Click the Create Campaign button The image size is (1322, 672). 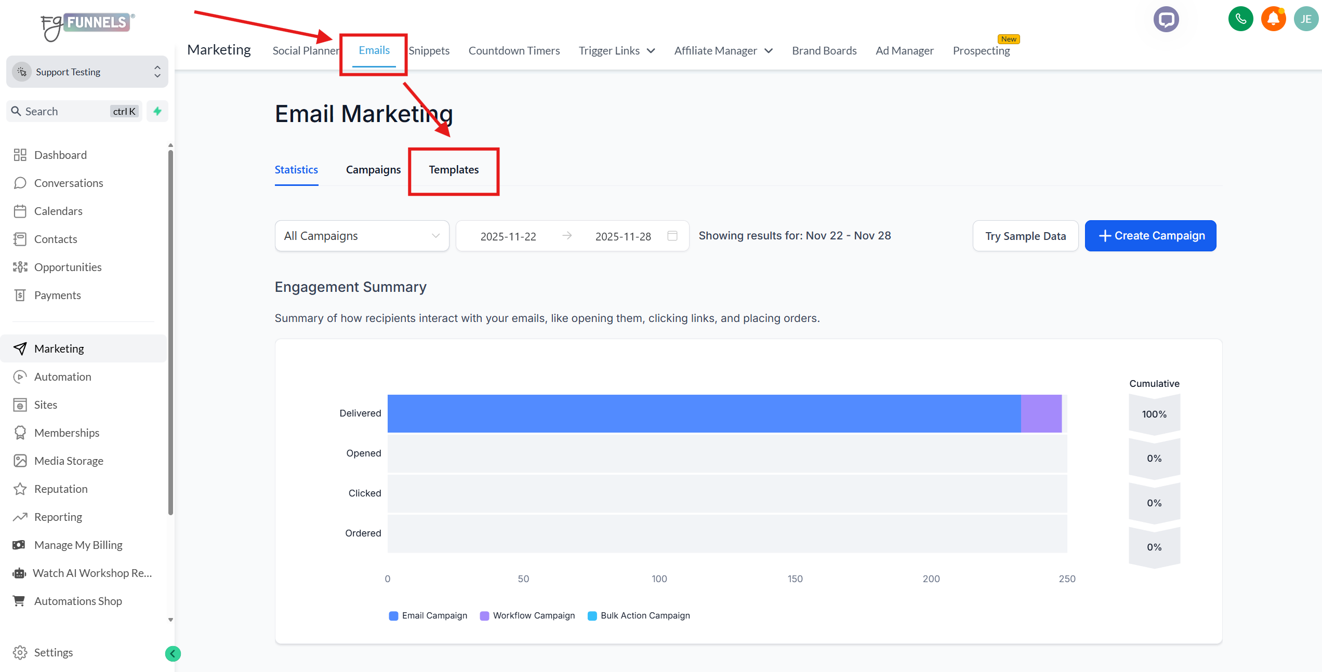(1151, 236)
